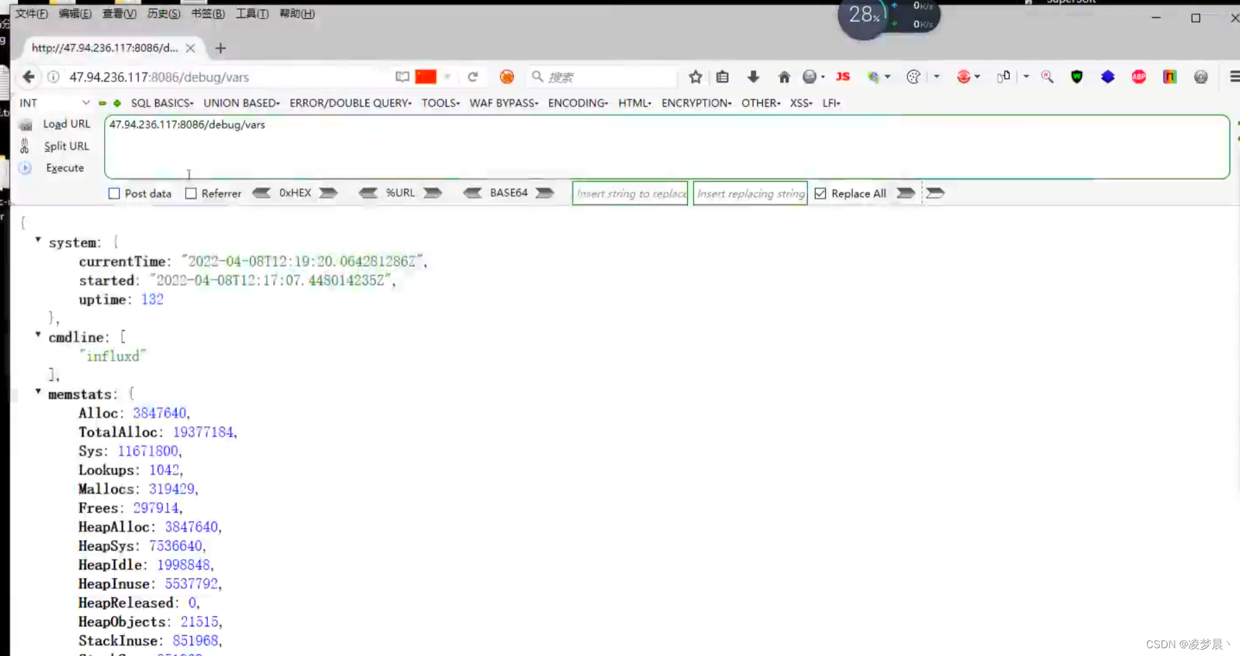The width and height of the screenshot is (1240, 656).
Task: Open the SQL BASICS dropdown
Action: click(x=161, y=103)
